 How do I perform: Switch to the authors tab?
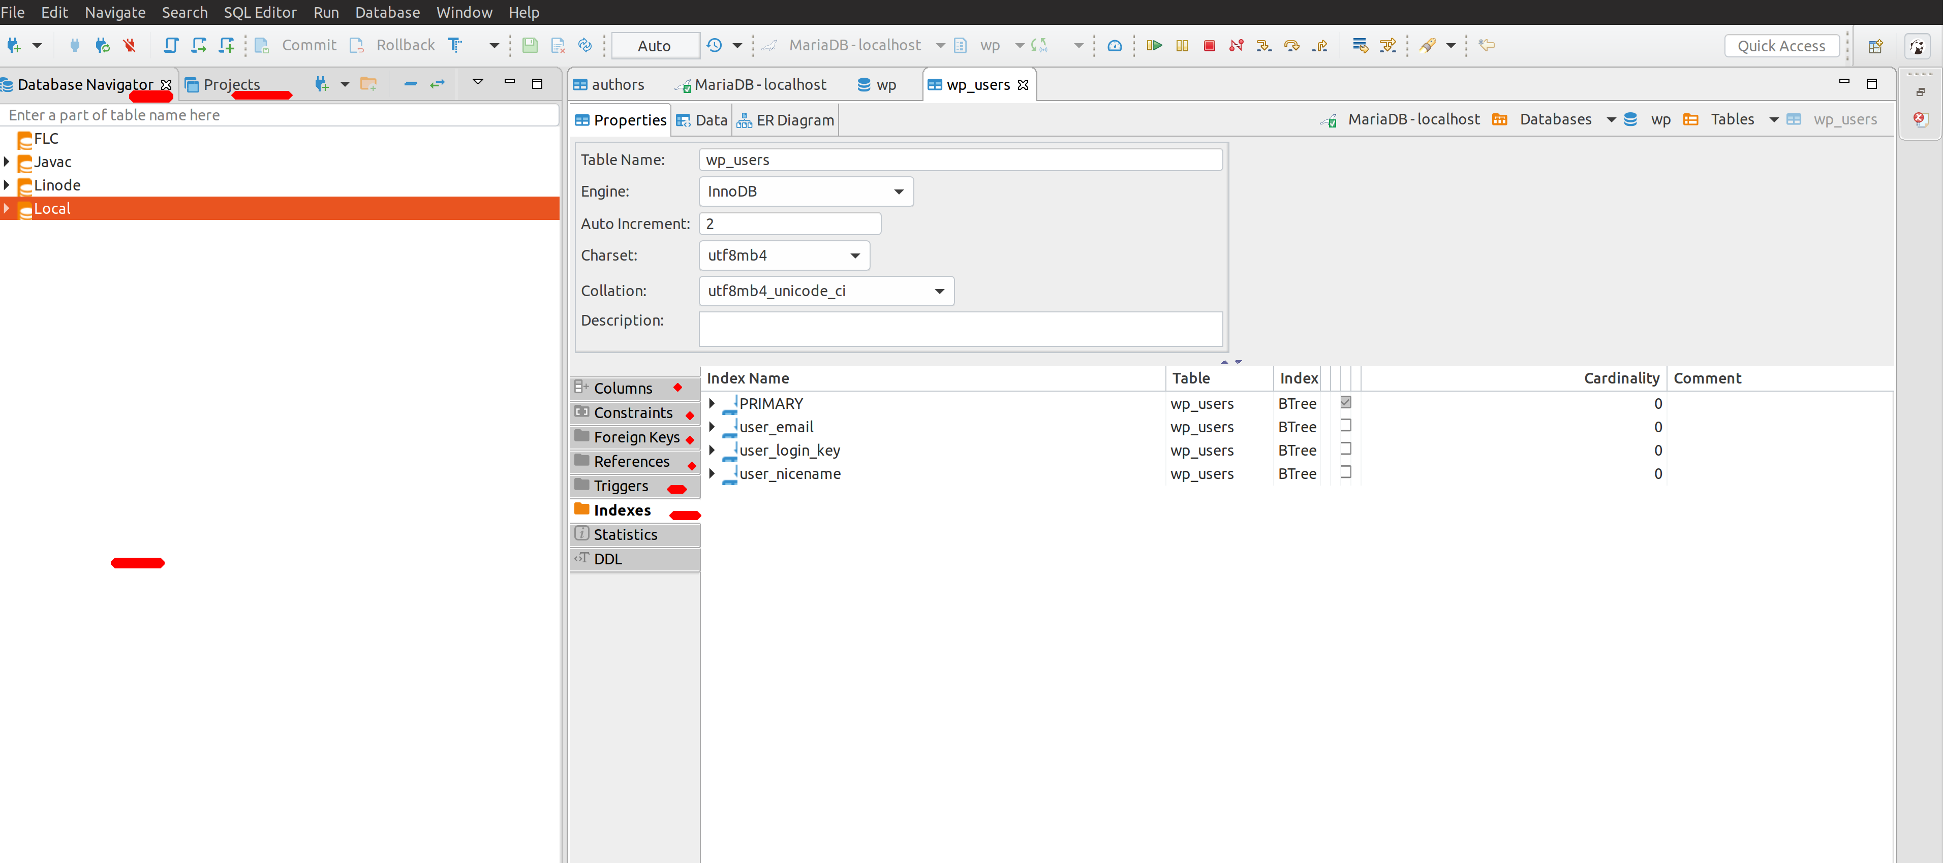point(617,84)
